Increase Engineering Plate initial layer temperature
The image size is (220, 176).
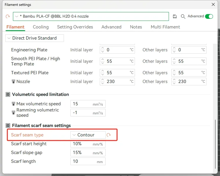(103, 48)
